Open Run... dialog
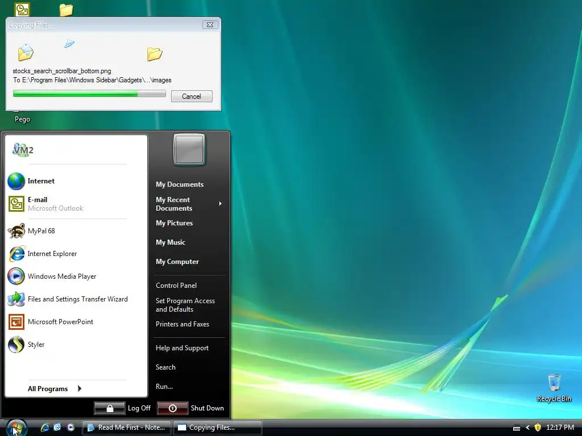The image size is (582, 436). 164,386
